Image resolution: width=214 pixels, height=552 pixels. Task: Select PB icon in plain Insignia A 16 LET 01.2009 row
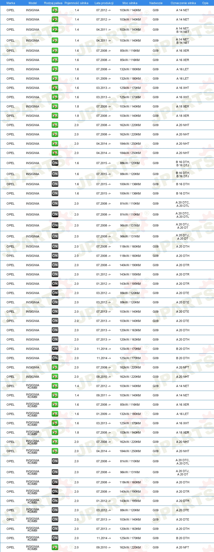tap(55, 79)
